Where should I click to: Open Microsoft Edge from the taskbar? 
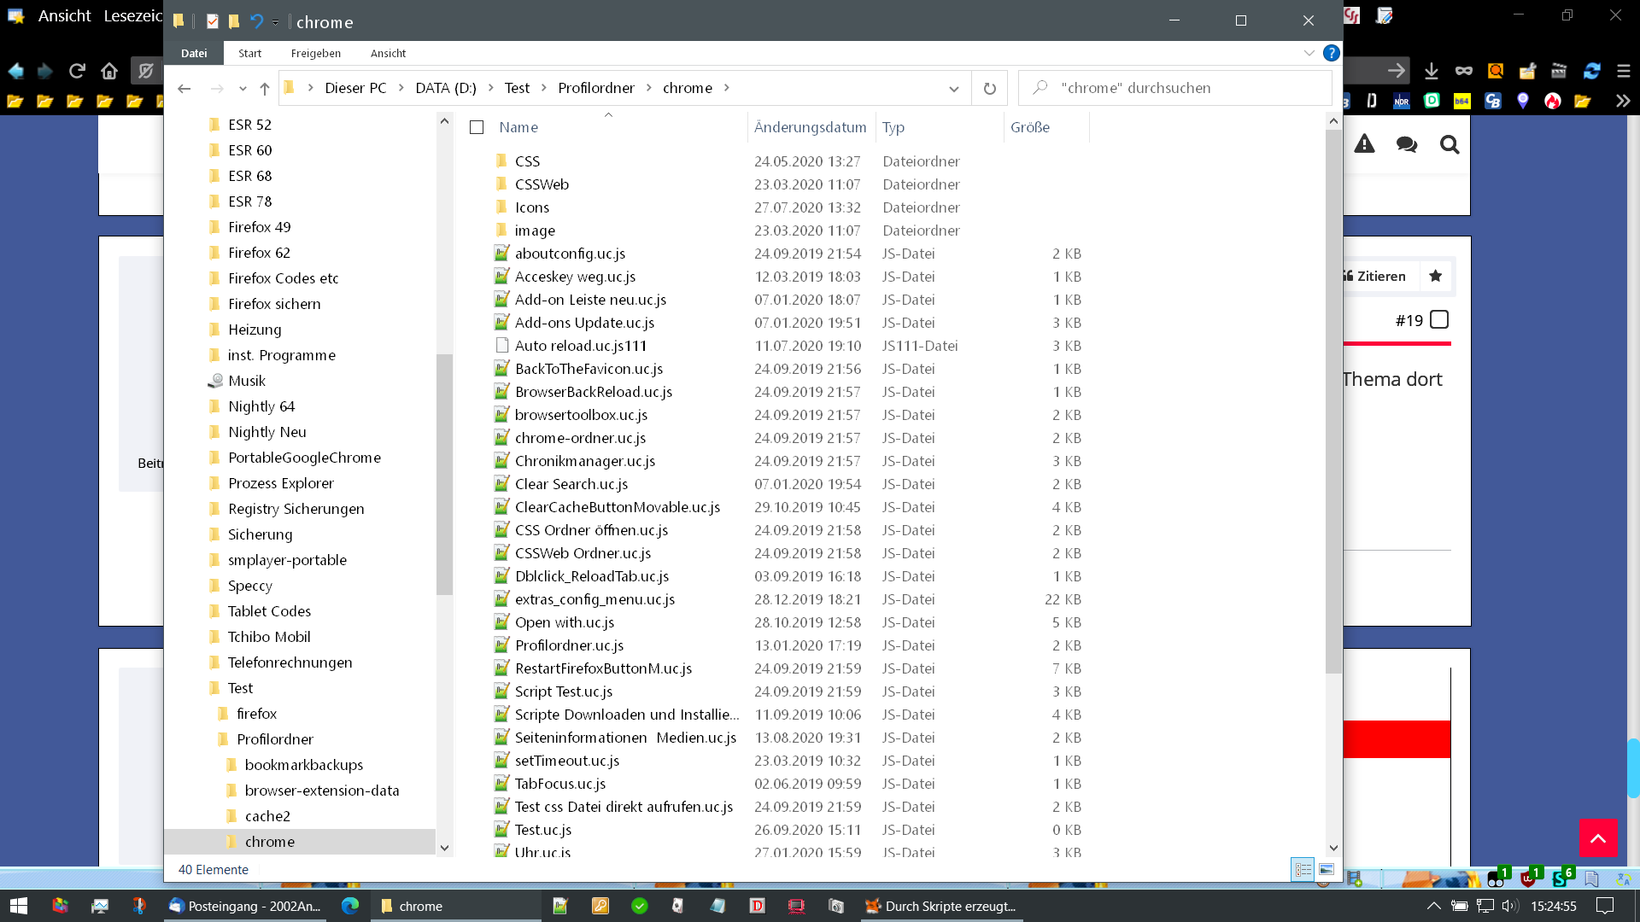coord(350,906)
